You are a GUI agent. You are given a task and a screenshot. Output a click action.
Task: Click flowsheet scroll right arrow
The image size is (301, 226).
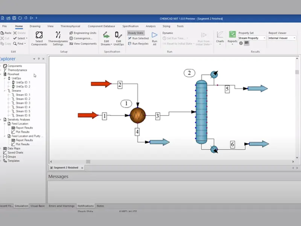[293, 162]
